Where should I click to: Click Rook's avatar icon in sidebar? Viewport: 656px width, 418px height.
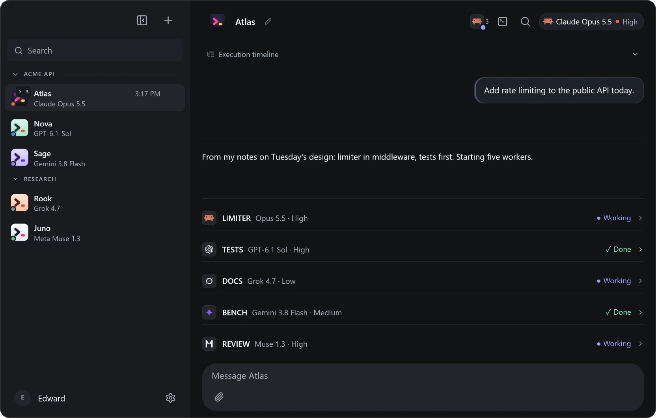pyautogui.click(x=19, y=203)
